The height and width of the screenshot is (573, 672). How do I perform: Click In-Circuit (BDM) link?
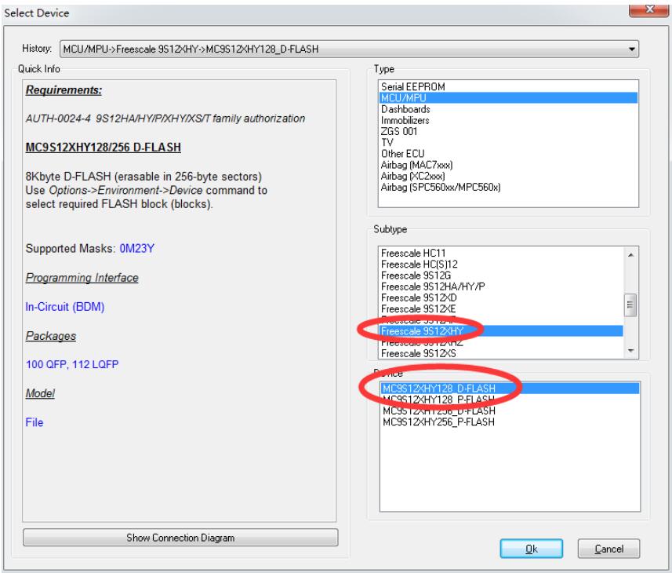point(65,307)
